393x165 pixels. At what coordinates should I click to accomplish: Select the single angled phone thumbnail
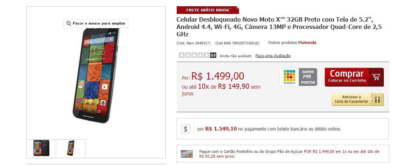[71, 148]
